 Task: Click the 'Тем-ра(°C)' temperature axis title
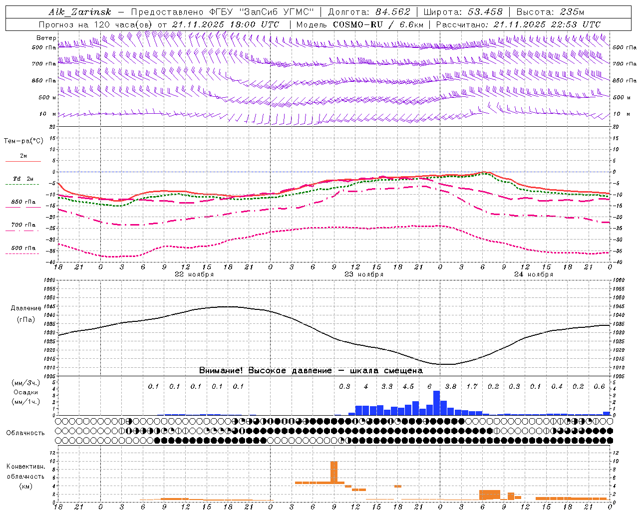[23, 141]
